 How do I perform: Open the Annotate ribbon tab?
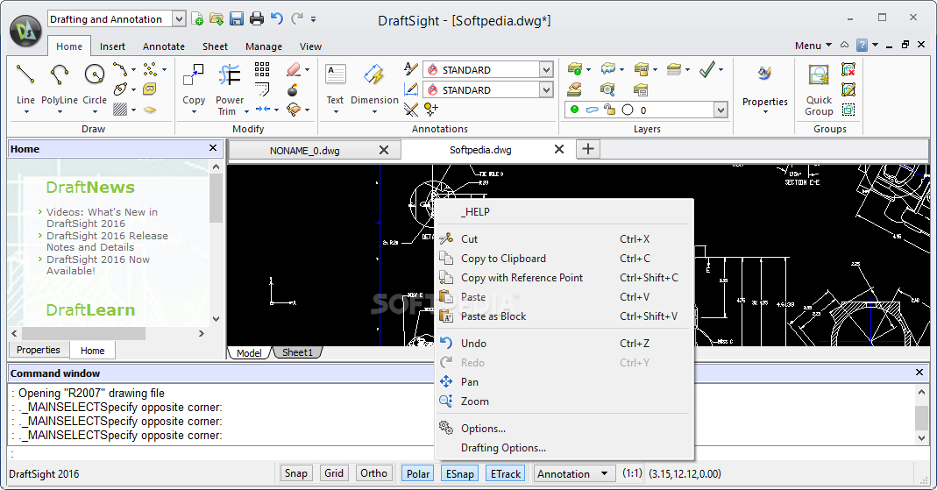coord(164,46)
